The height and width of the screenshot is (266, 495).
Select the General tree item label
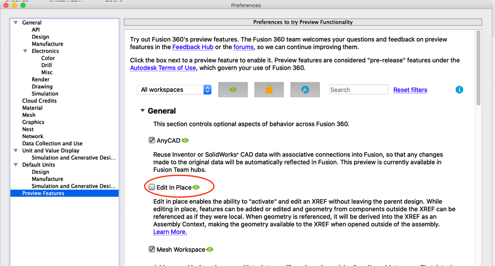point(32,22)
